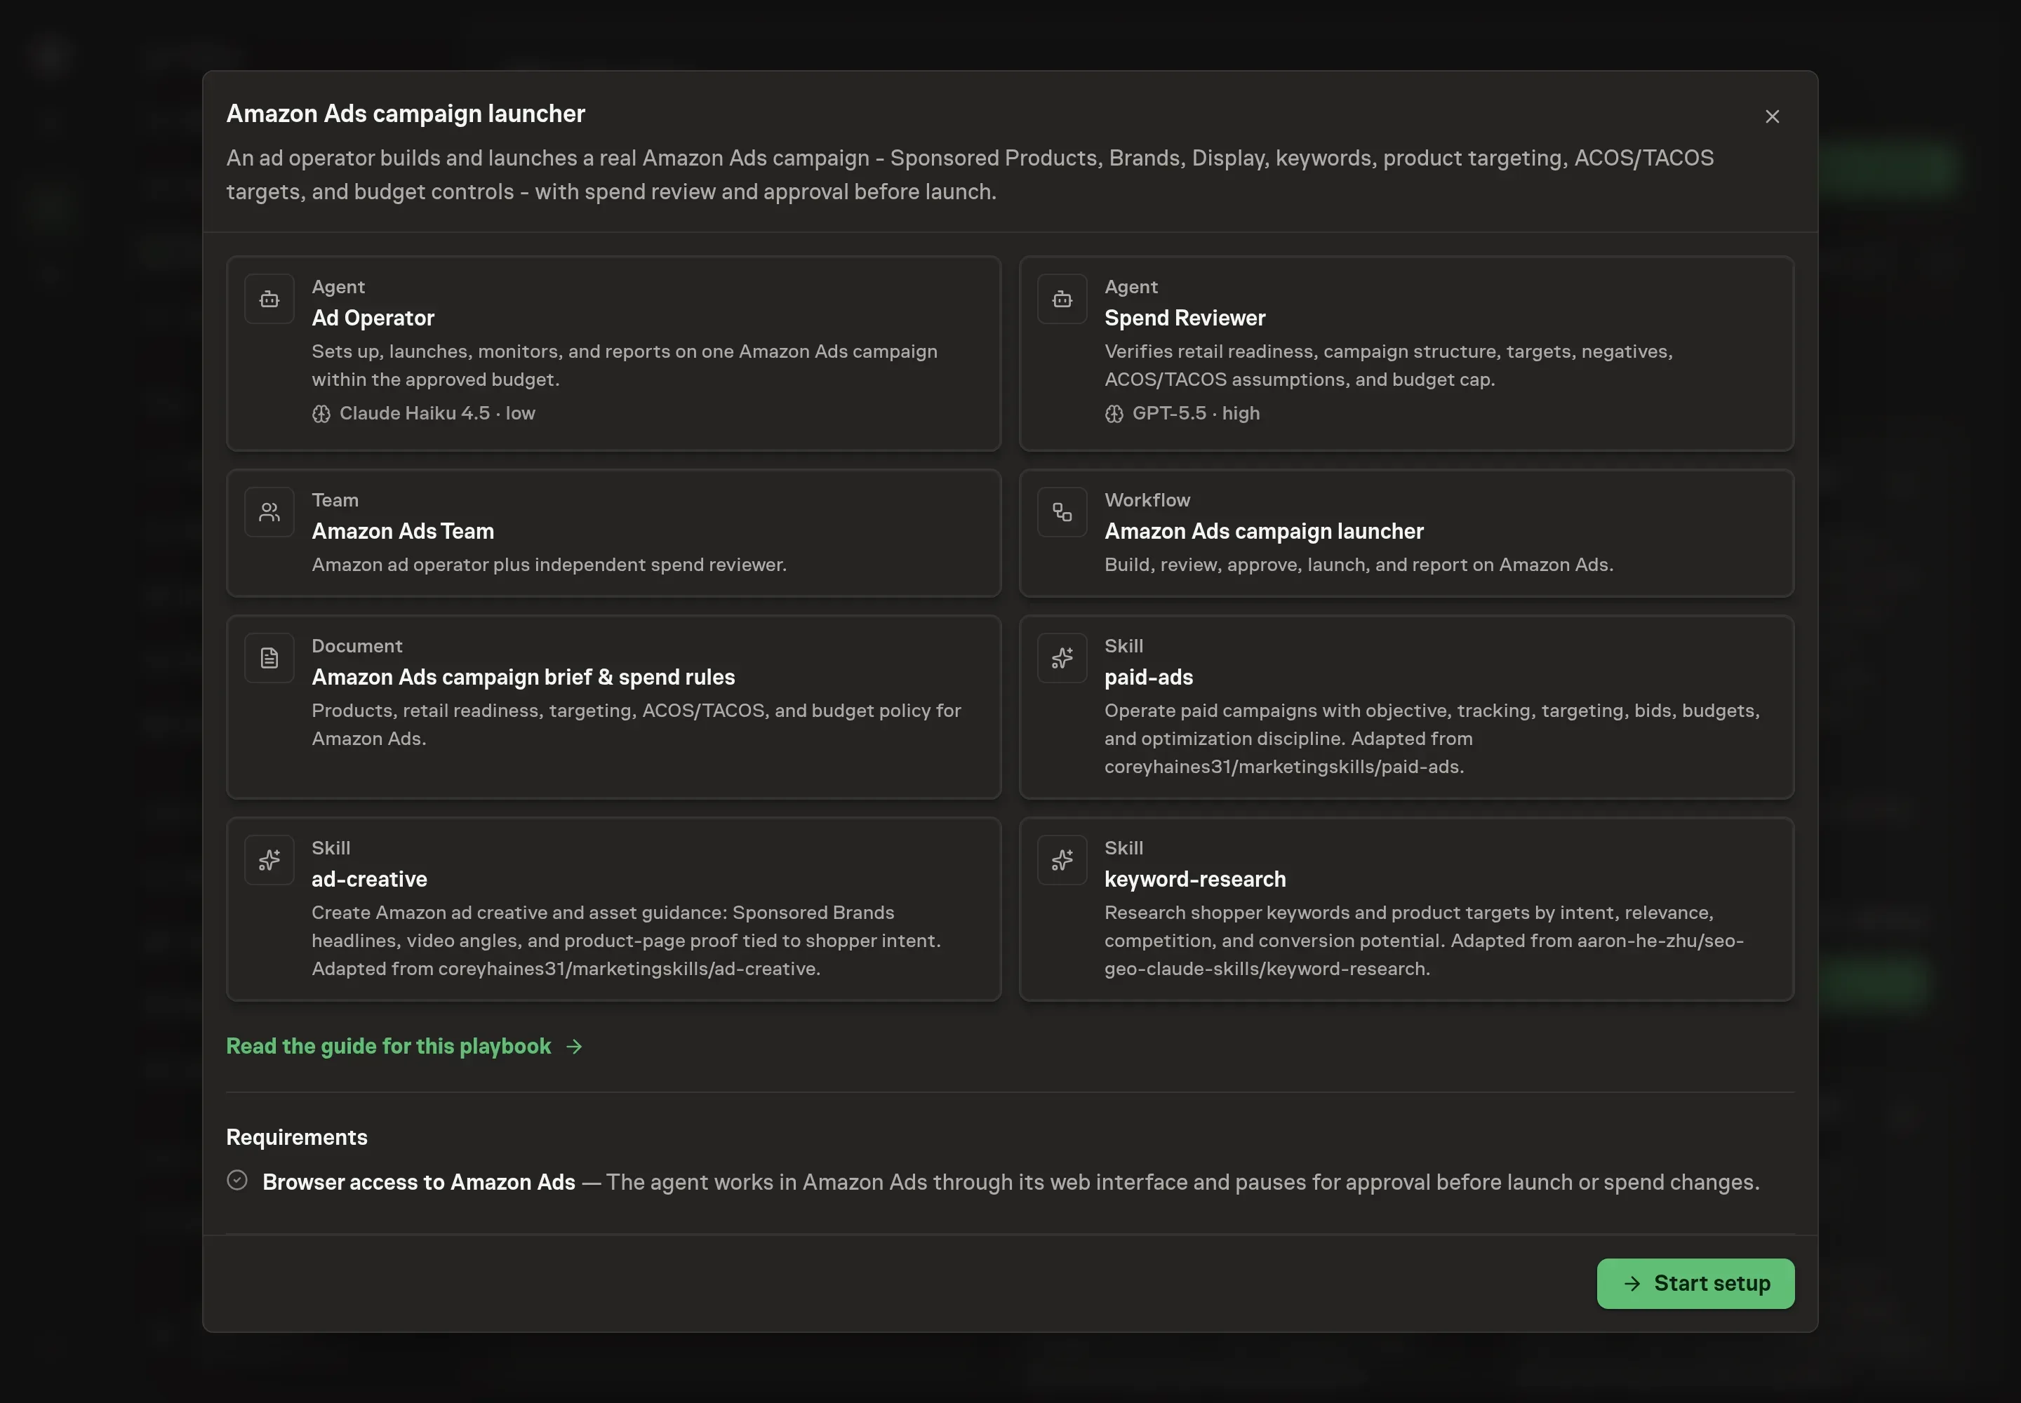Select Amazon Ads campaign brief & spend rules title
Screen dimensions: 2021x1403
[523, 677]
